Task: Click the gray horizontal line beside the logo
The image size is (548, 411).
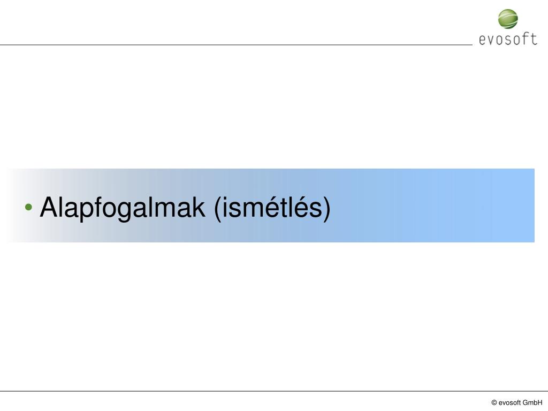Action: [236, 45]
